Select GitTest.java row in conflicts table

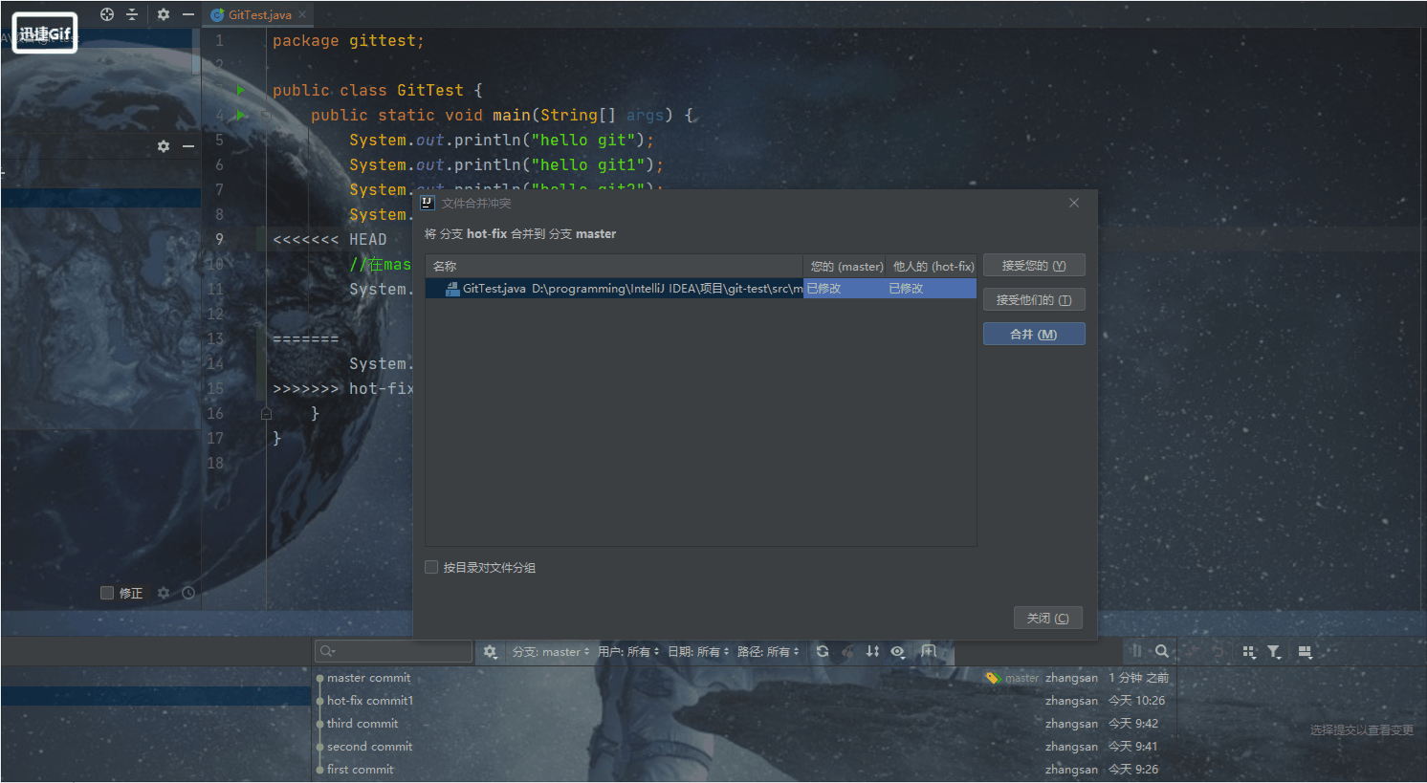pyautogui.click(x=700, y=289)
